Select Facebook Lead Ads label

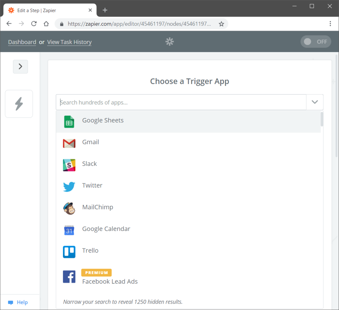pyautogui.click(x=110, y=282)
